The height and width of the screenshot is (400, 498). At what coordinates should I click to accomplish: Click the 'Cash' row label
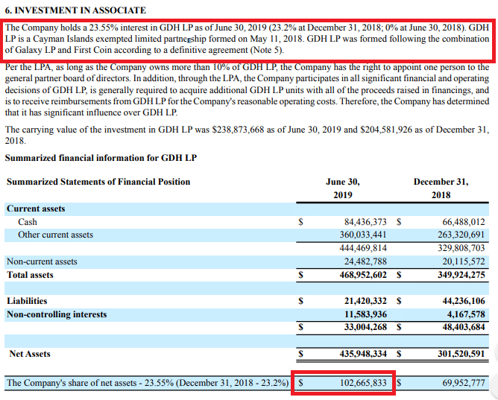point(28,222)
